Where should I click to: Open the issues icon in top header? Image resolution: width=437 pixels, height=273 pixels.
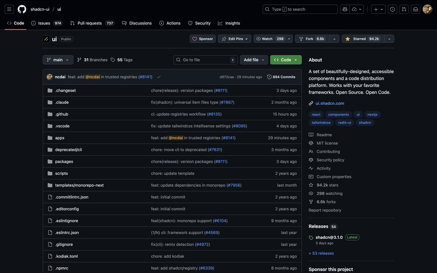coord(392,9)
